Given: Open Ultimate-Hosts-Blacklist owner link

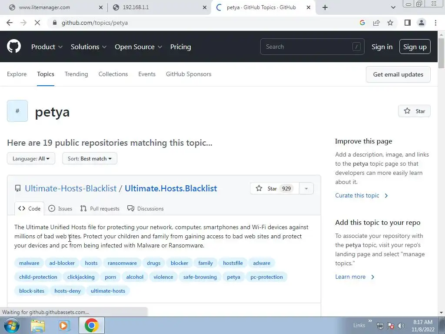Looking at the screenshot, I should point(71,188).
